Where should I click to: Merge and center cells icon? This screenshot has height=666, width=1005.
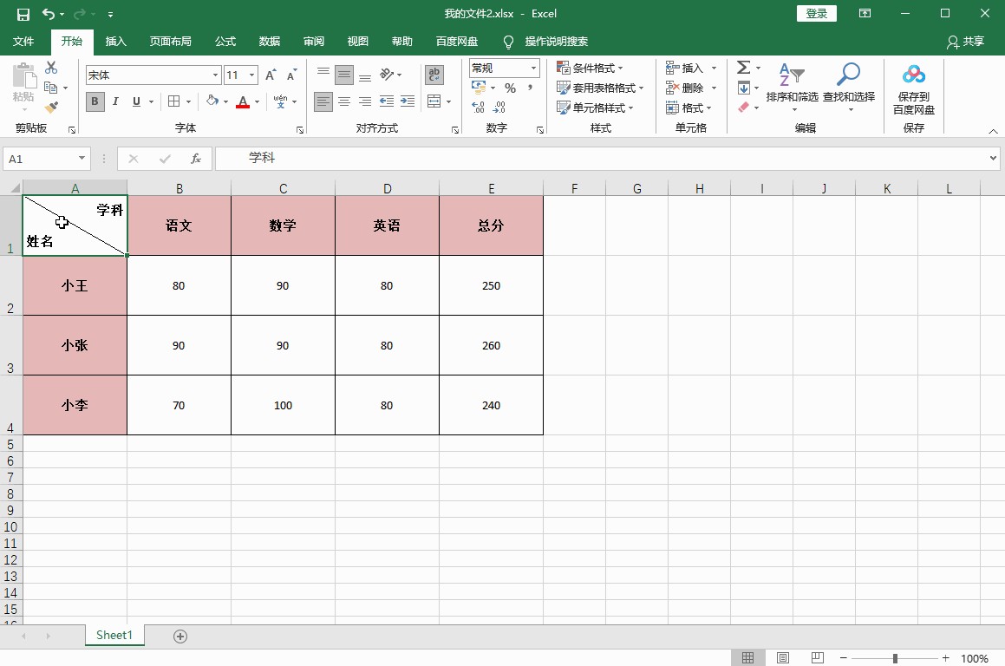click(x=434, y=101)
